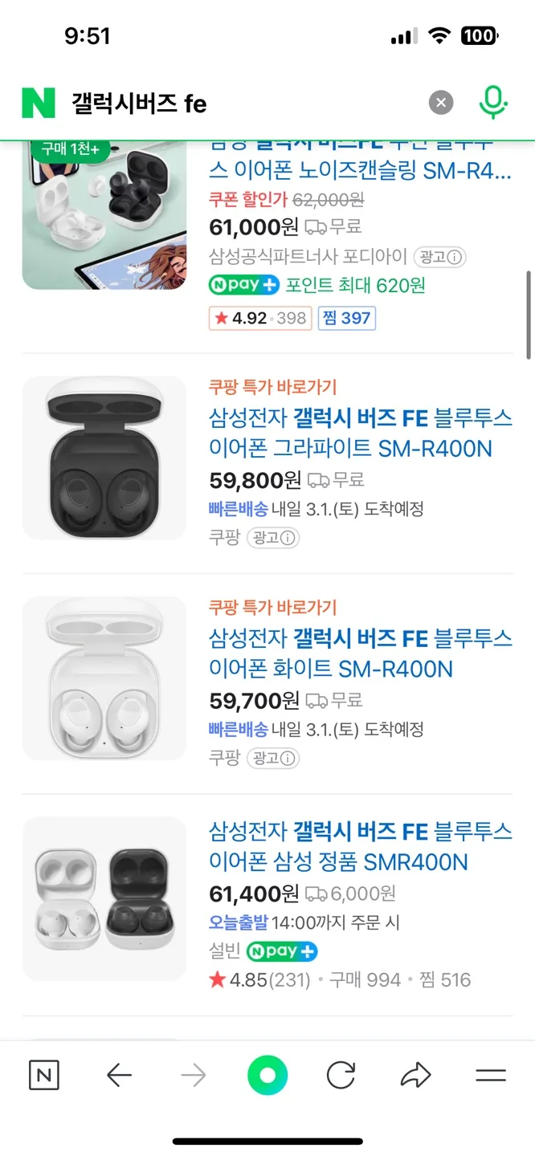Tap the green circle center button
Viewport: 535px width, 1156px height.
[267, 1076]
